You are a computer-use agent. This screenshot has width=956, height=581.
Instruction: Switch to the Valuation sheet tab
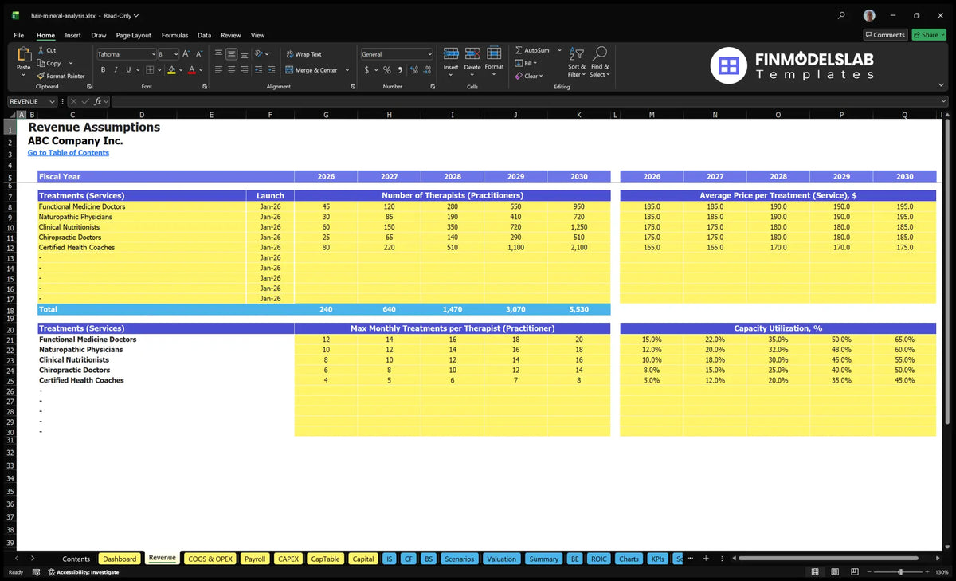tap(501, 559)
